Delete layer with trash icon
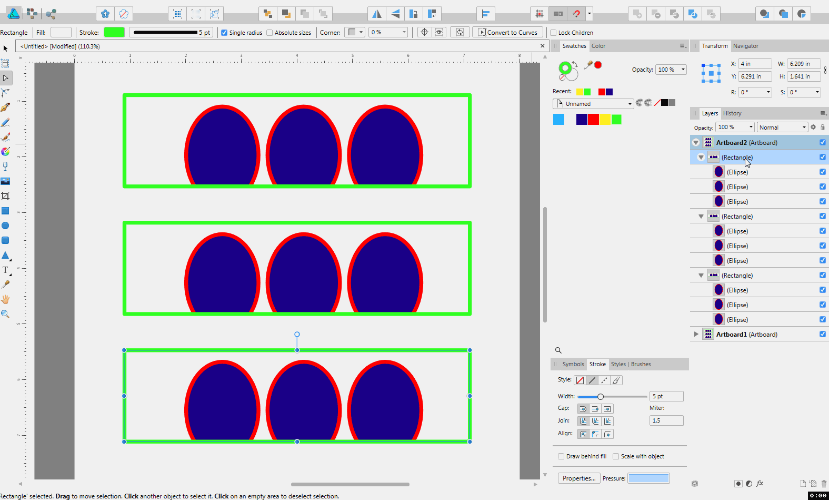The height and width of the screenshot is (500, 829). [824, 483]
